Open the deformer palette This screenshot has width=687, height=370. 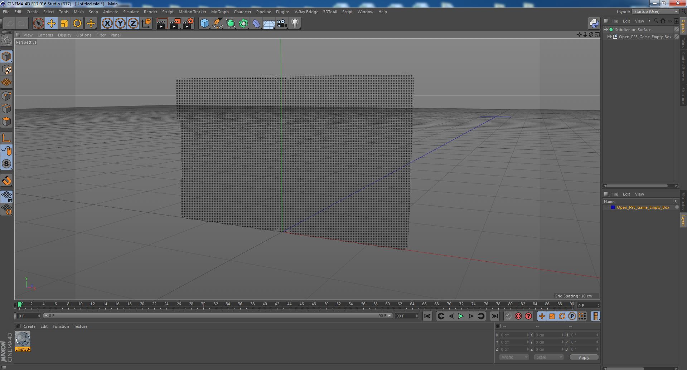coord(256,24)
